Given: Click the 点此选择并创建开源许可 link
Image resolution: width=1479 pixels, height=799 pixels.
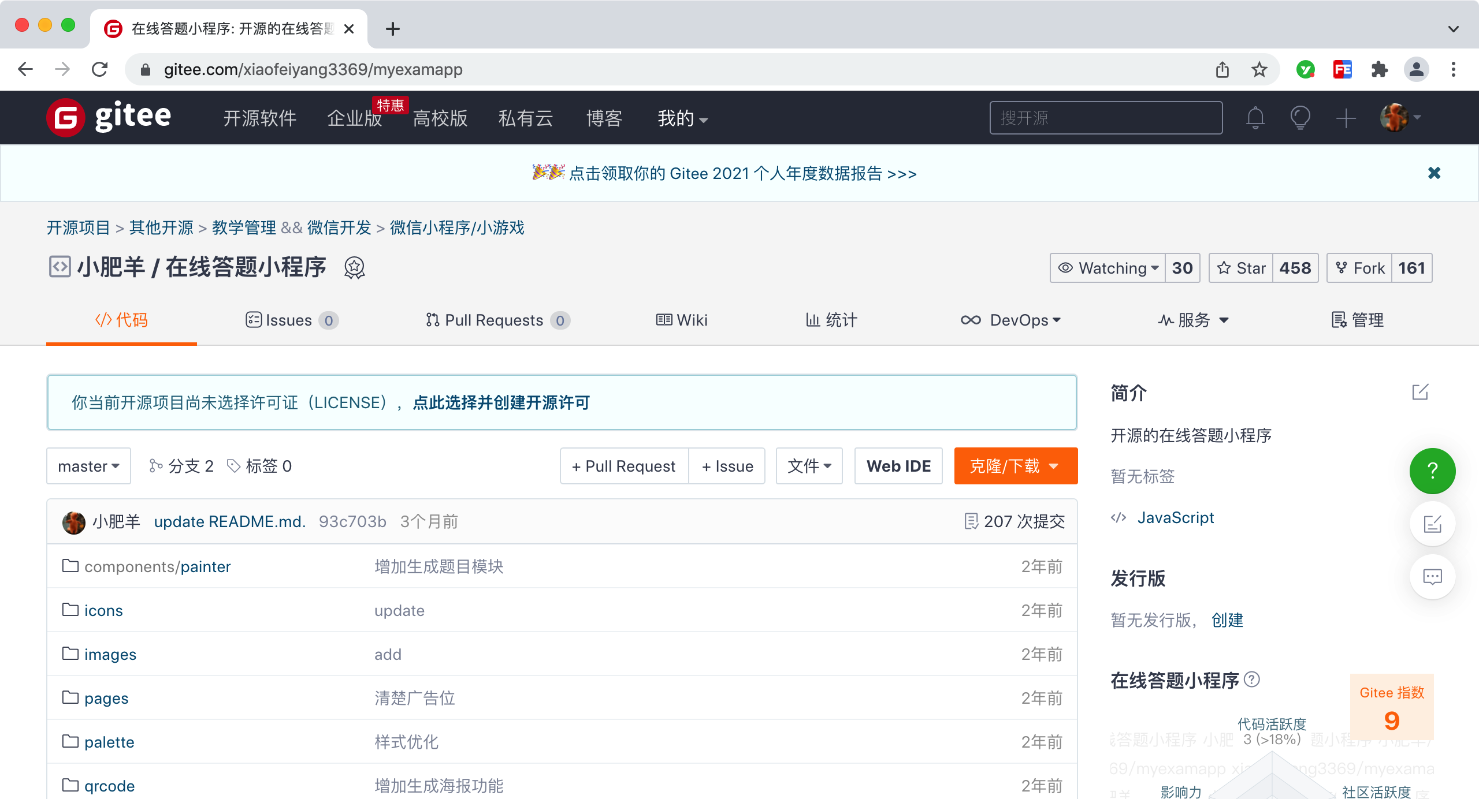Looking at the screenshot, I should pos(501,402).
